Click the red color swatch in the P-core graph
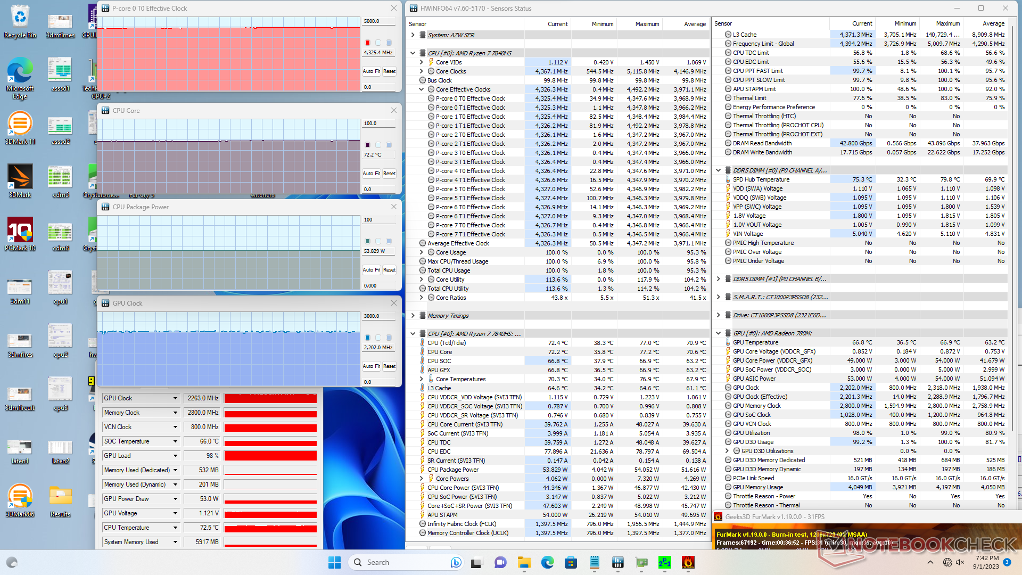The image size is (1022, 575). pyautogui.click(x=367, y=43)
